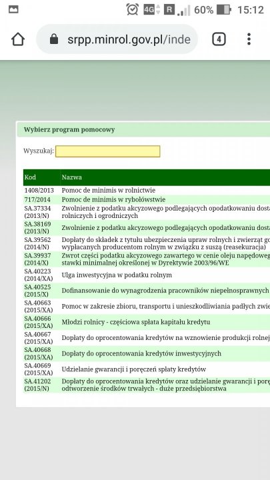Select row Ulga inwestycyjna w podatku rolnym
The height and width of the screenshot is (480, 270).
(147, 275)
